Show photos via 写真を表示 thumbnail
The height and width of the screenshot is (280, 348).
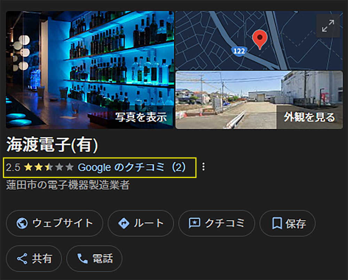90,70
